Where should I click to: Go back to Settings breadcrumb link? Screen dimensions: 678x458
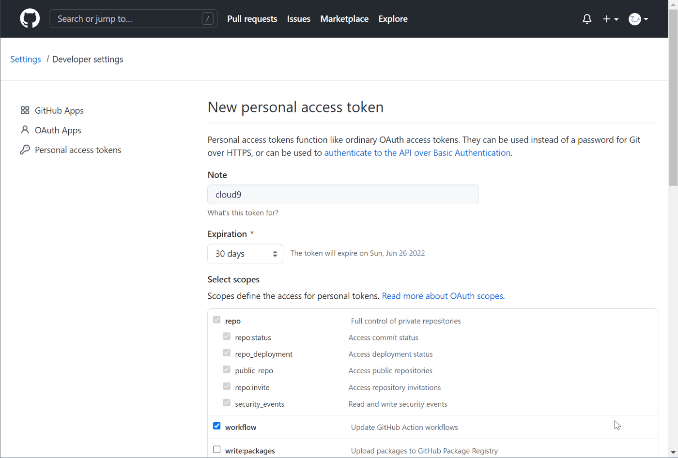(26, 59)
